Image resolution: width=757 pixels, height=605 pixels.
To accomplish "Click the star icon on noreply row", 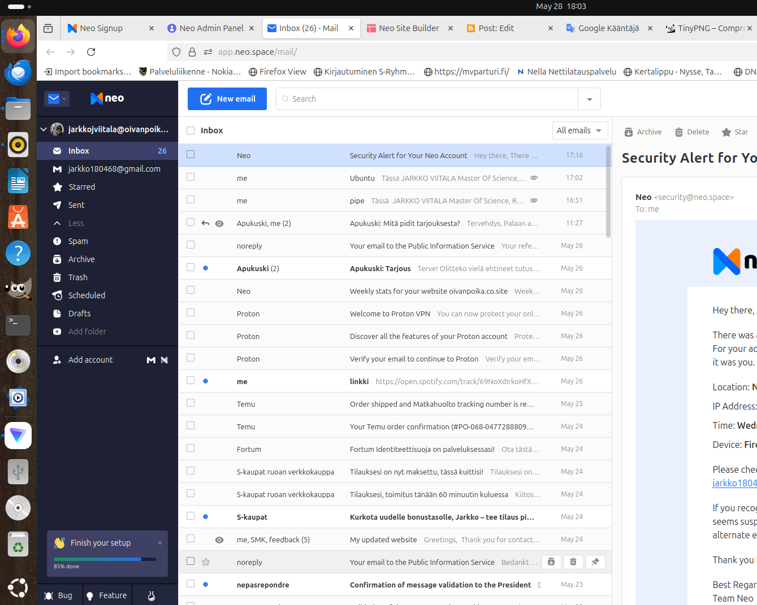I will [x=206, y=562].
